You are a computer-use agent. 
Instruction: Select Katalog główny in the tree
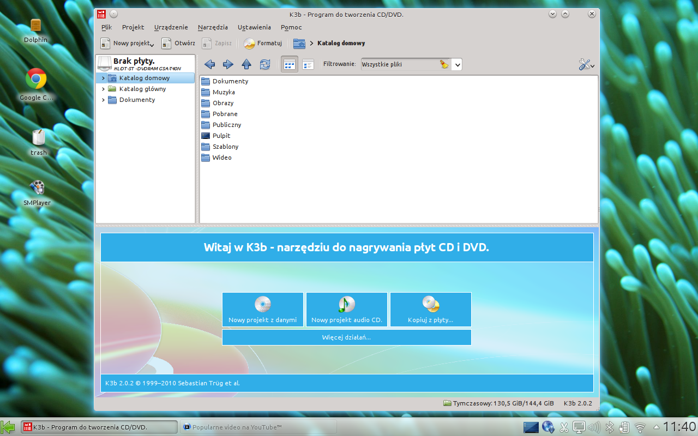coord(142,89)
